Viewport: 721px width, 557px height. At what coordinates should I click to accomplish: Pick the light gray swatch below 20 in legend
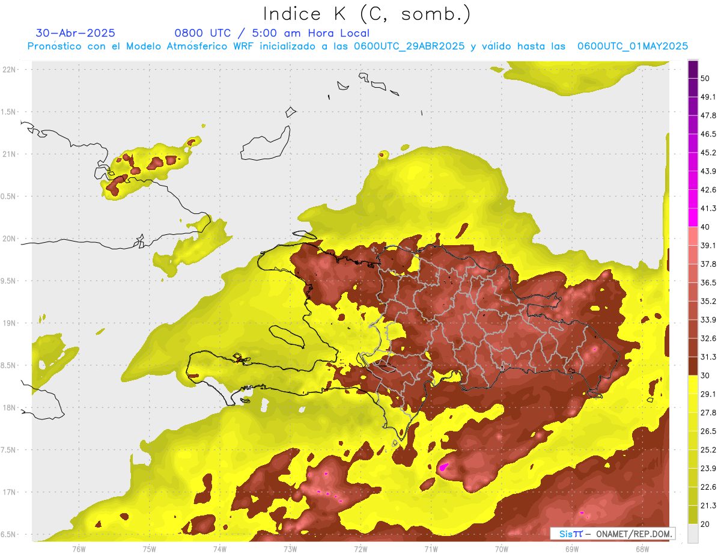point(693,534)
